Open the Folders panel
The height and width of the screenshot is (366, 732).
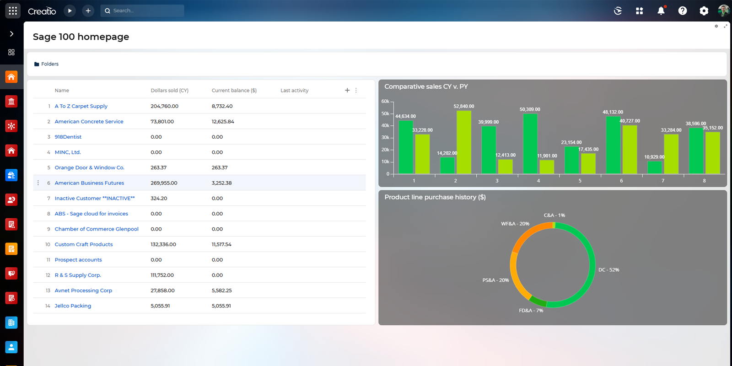click(46, 64)
